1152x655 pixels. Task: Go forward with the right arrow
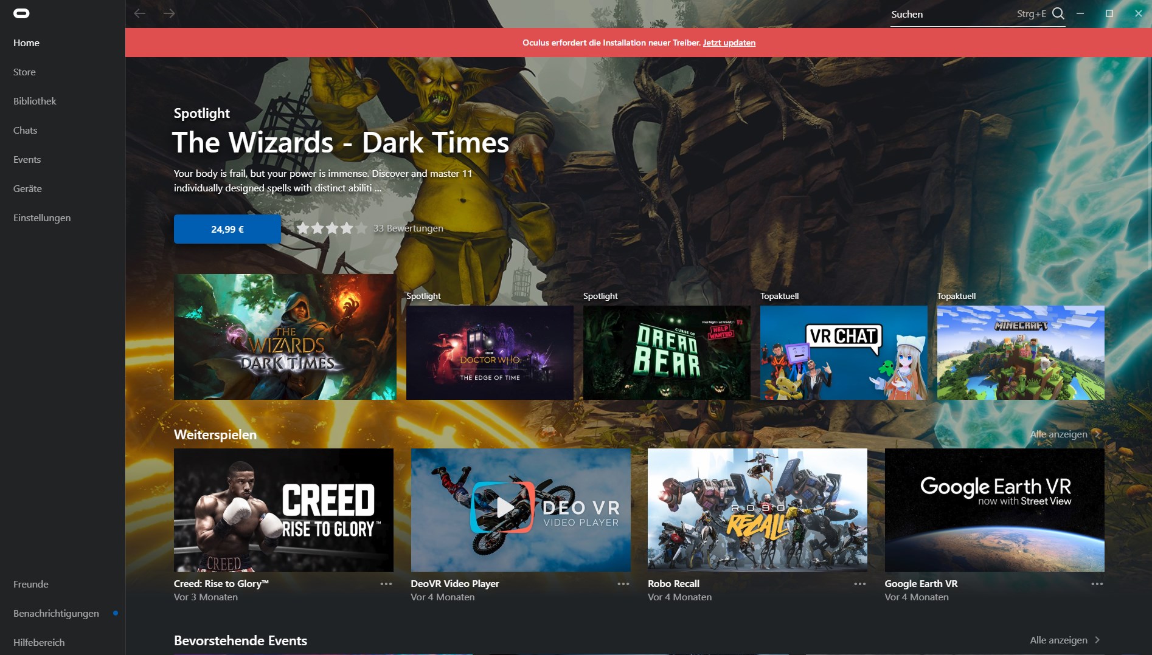(x=169, y=13)
